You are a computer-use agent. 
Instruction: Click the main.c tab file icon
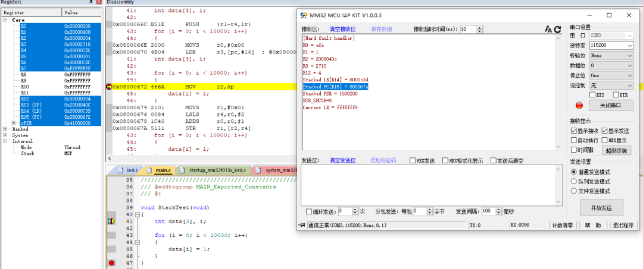(x=149, y=170)
